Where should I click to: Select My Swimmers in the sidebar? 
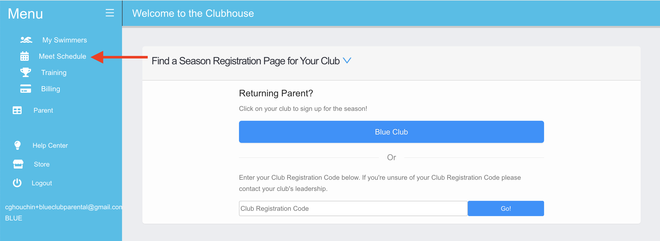pyautogui.click(x=65, y=40)
